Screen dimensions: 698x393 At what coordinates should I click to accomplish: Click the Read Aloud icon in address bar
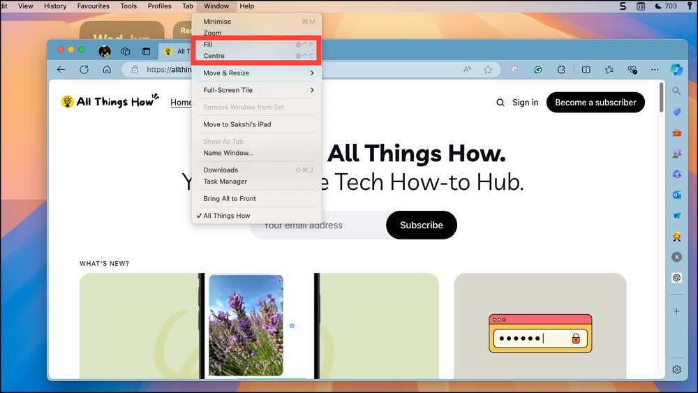(x=467, y=69)
